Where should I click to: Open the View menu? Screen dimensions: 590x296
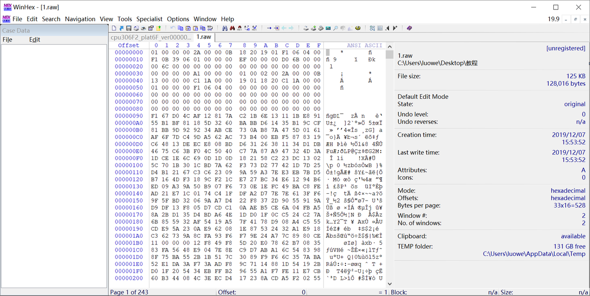pyautogui.click(x=106, y=19)
